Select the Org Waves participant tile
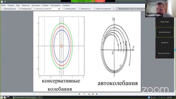Viewport: 176px width, 99px height. (165, 43)
